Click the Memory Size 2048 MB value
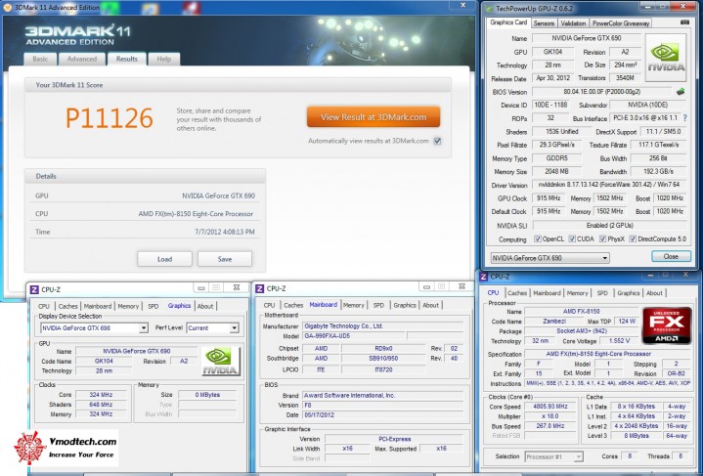 pos(556,171)
